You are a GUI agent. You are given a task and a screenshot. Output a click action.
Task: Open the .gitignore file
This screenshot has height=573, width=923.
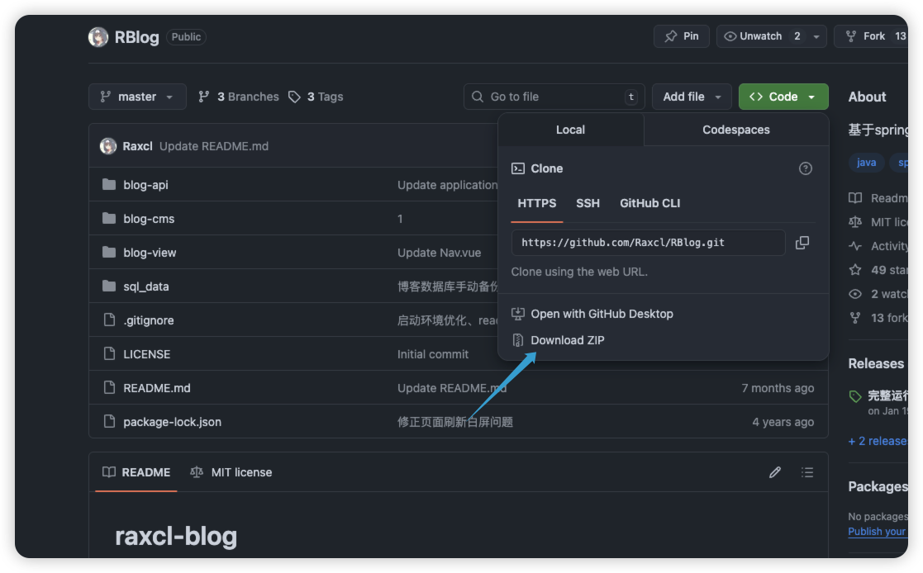pos(149,320)
